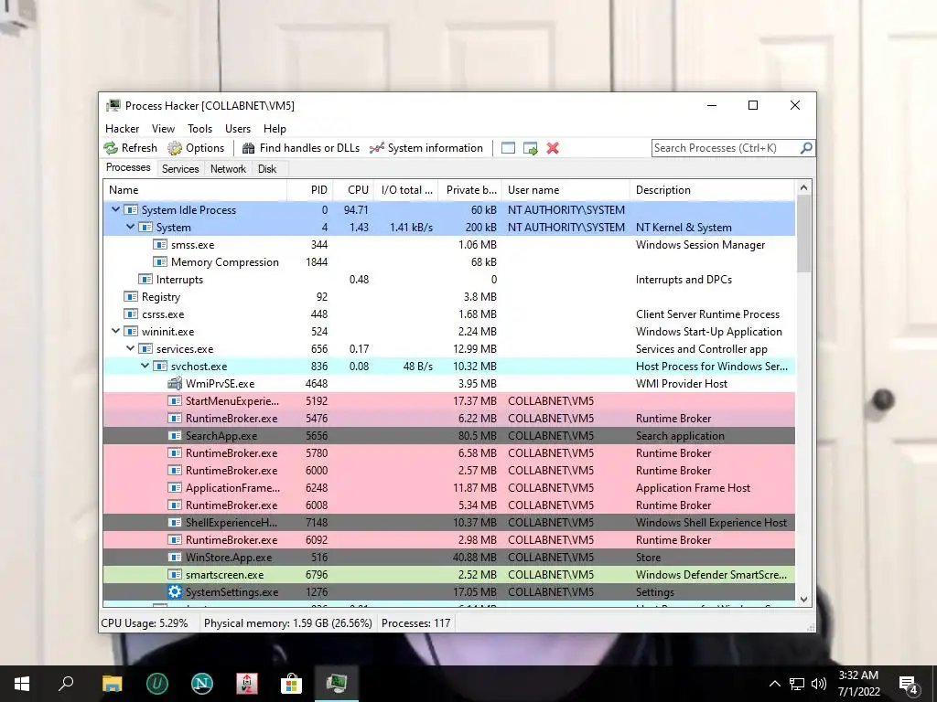
Task: Click the network tray icon
Action: point(797,684)
